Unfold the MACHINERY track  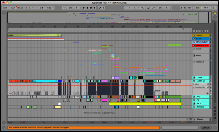[x=194, y=42]
